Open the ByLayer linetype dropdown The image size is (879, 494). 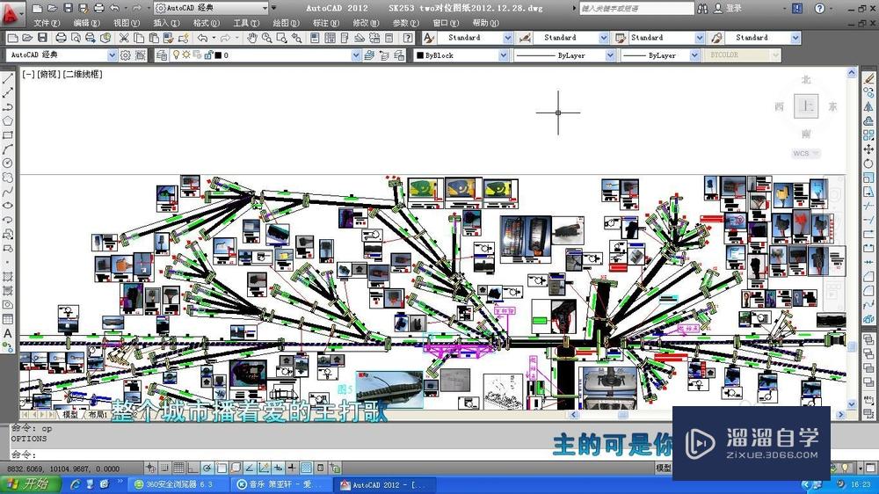610,55
